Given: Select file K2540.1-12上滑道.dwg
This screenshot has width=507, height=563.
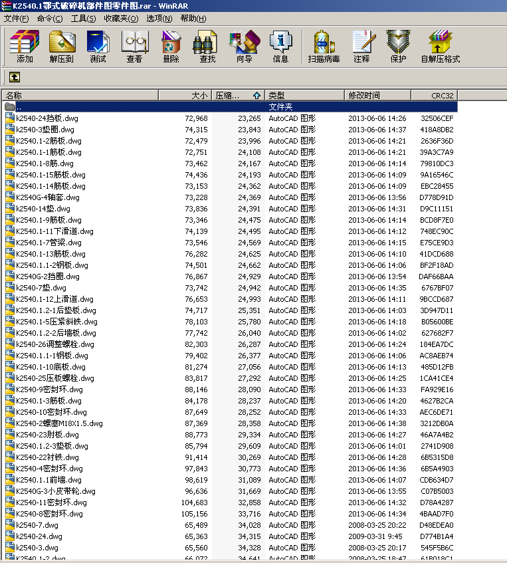Looking at the screenshot, I should (54, 299).
